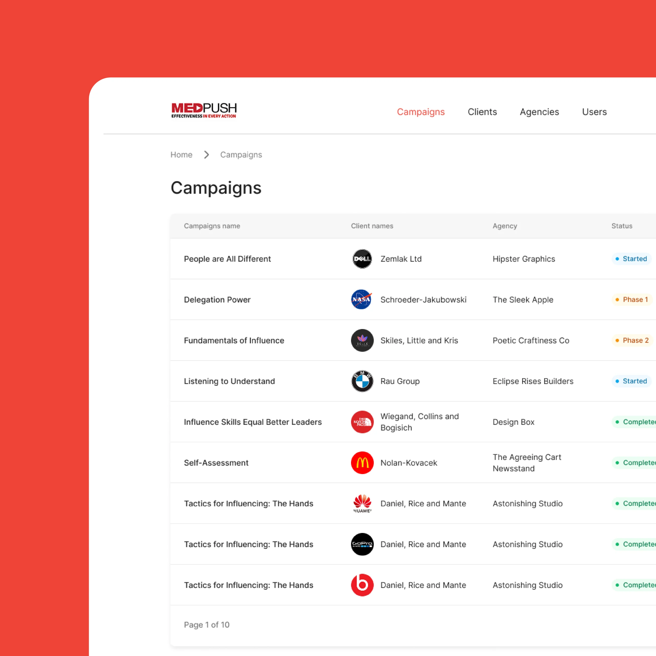Select the Self-Assessment campaign row
Viewport: 656px width, 656px height.
pos(216,463)
